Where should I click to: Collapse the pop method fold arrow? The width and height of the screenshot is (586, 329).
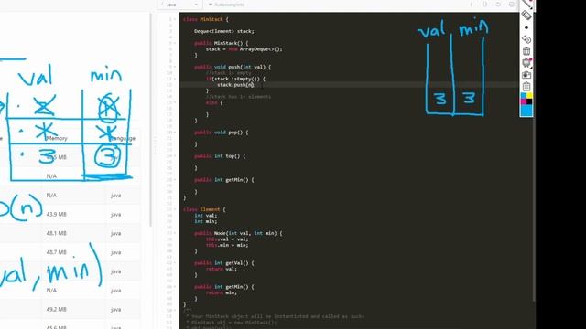pos(175,133)
